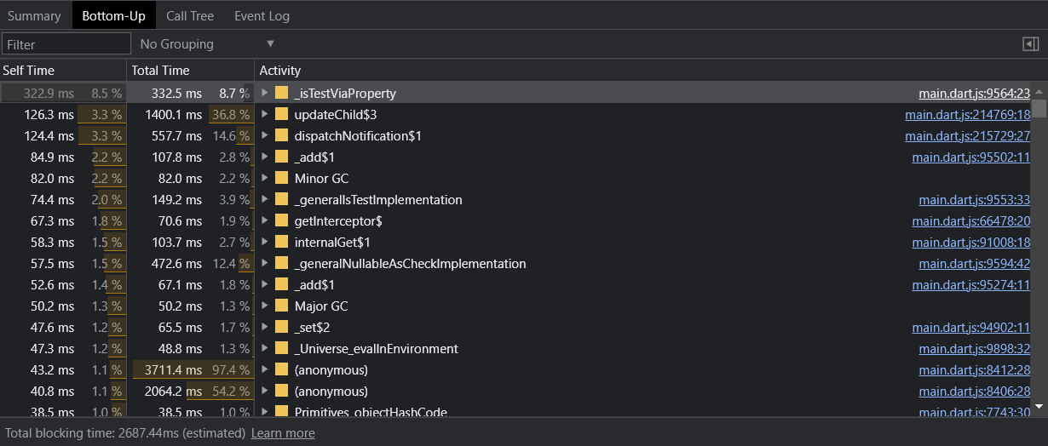Viewport: 1048px width, 446px height.
Task: Switch to the Summary tab
Action: [34, 15]
